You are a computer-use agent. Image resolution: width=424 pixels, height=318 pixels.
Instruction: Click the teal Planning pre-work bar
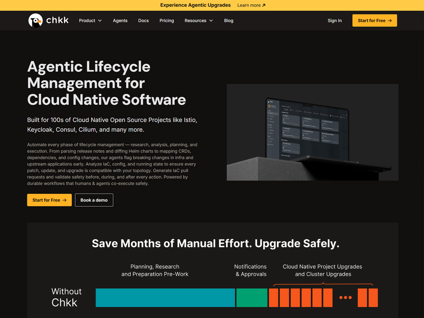[x=165, y=298]
